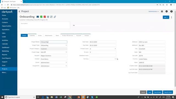Screen dimensions: 176x99
Task: Open Quotations in the sidebar
Action: coord(5,30)
